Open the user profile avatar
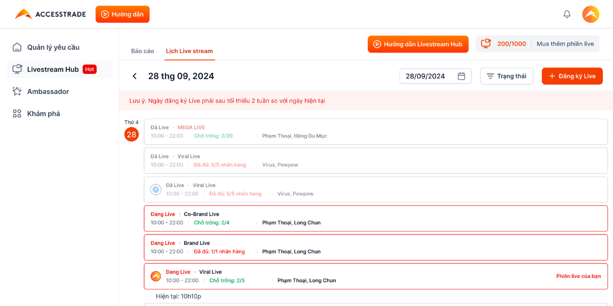613x306 pixels. point(591,14)
